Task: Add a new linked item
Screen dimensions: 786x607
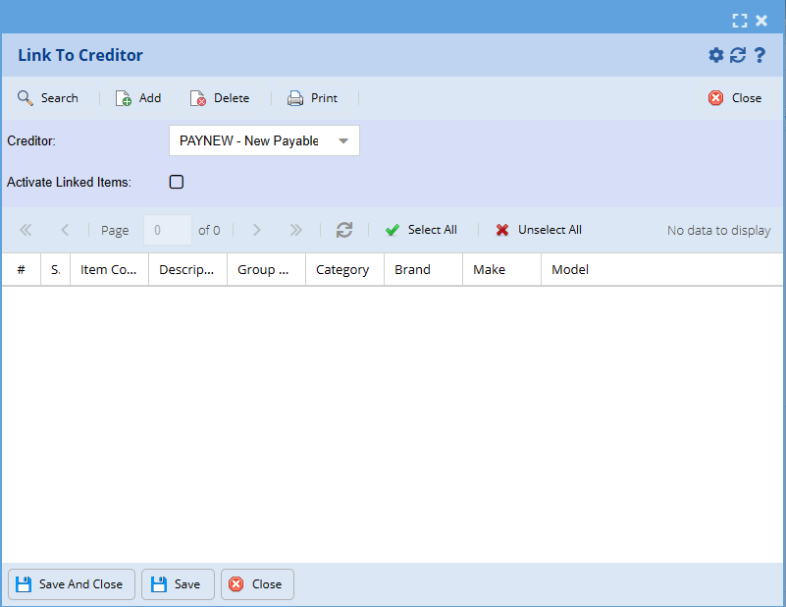Action: click(138, 98)
